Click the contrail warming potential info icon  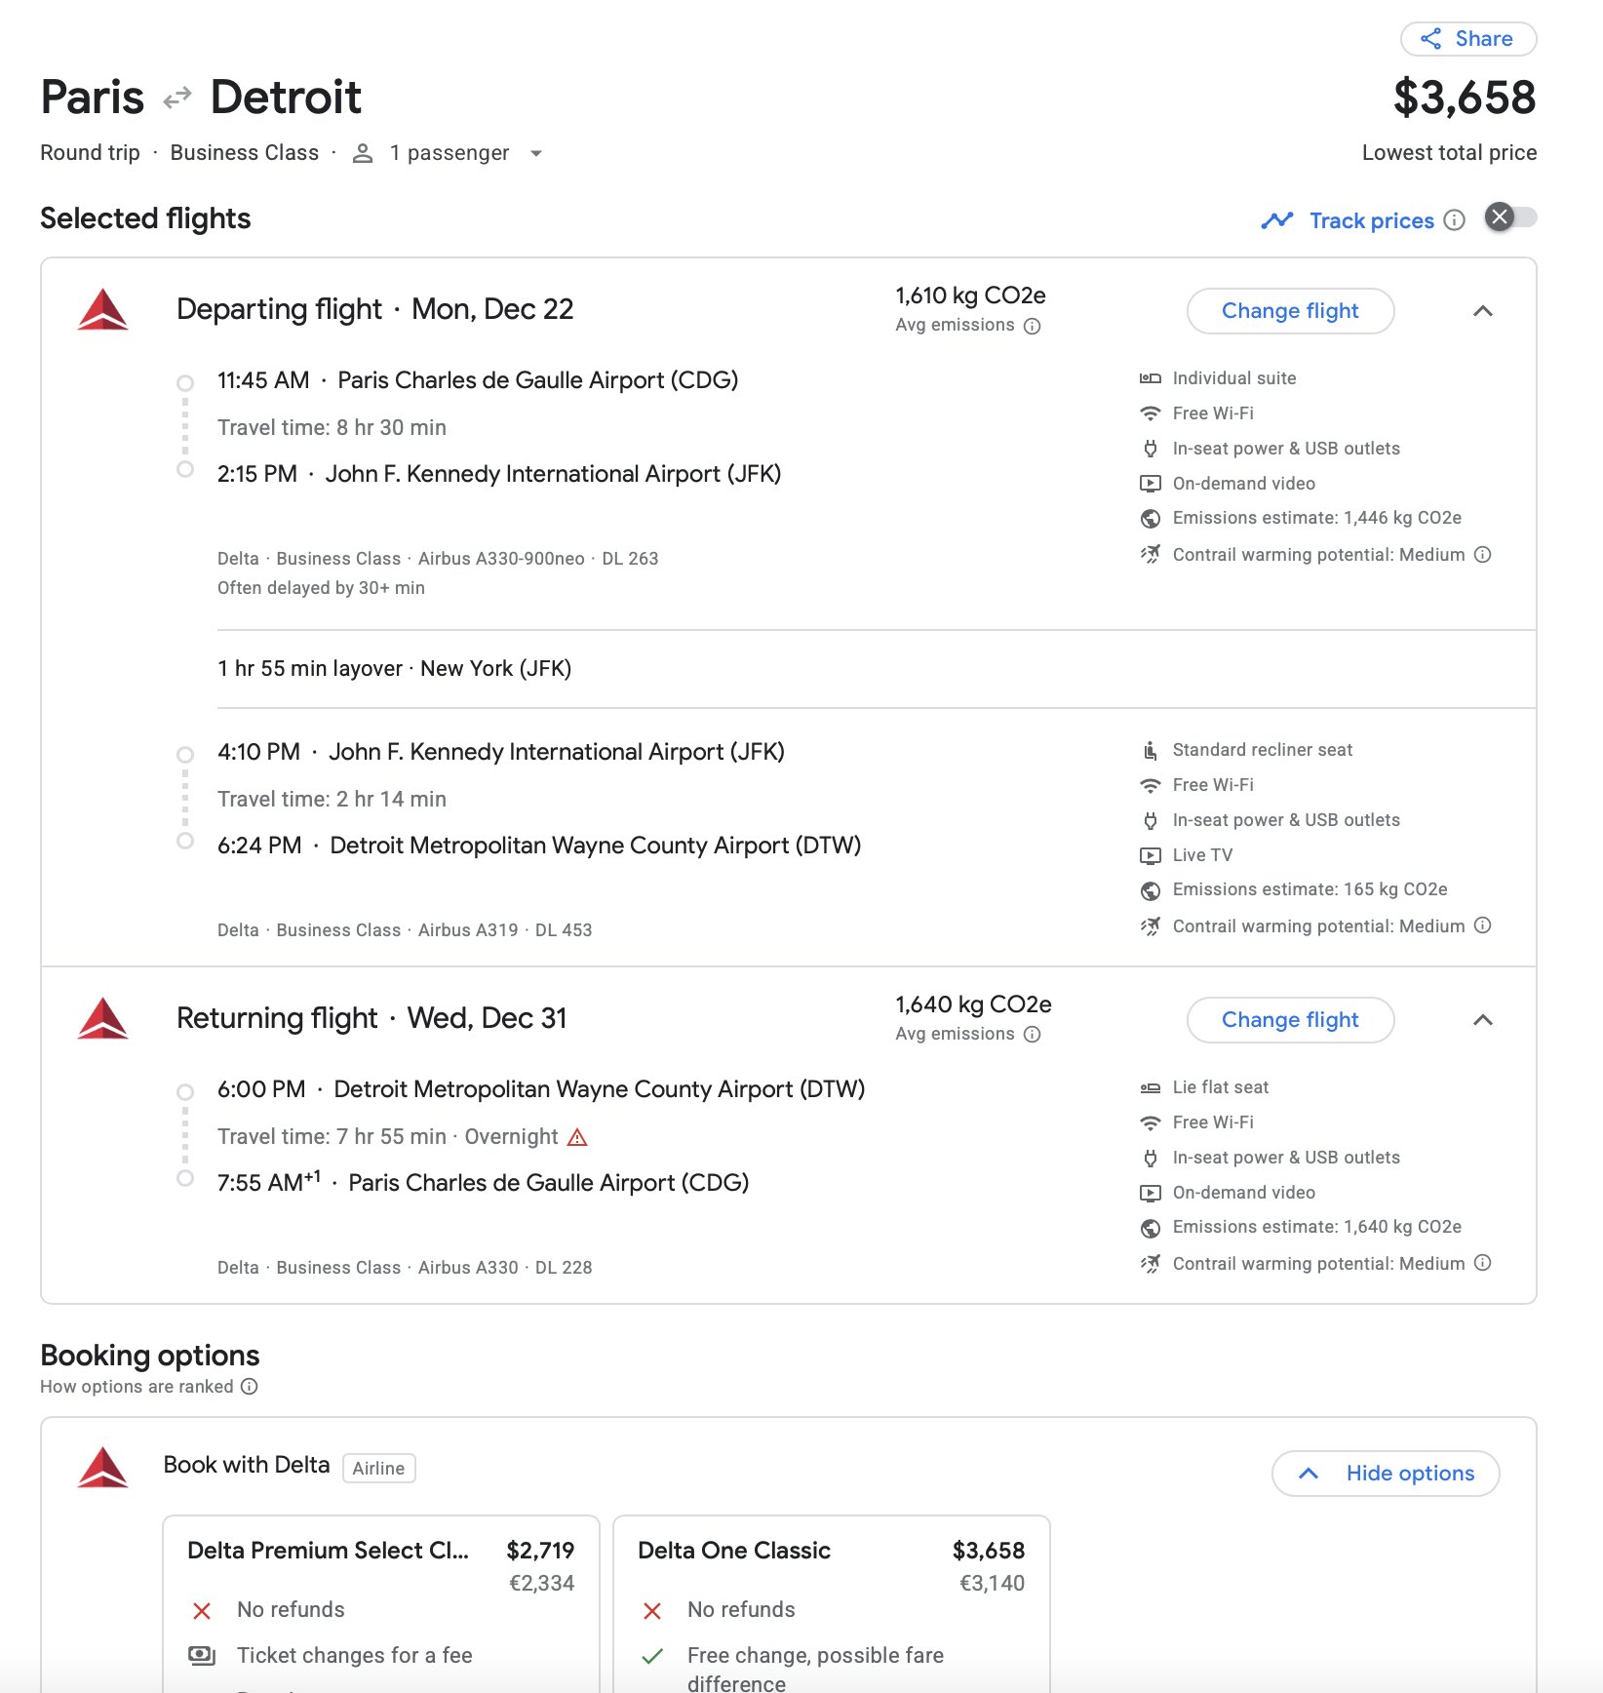coord(1483,554)
